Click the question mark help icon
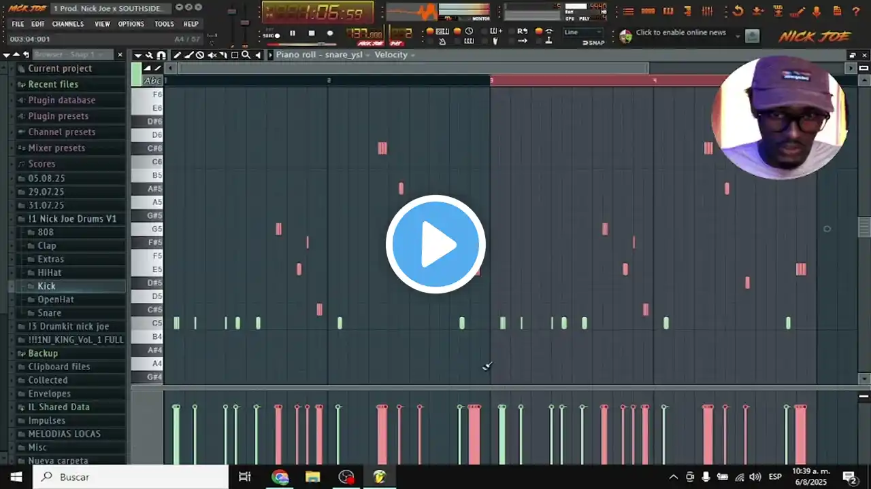This screenshot has height=489, width=871. (x=856, y=12)
